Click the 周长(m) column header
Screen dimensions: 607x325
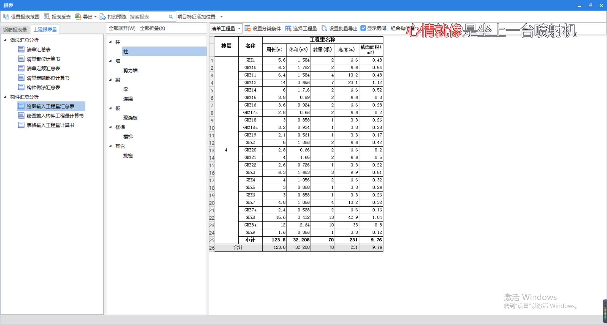pos(274,50)
